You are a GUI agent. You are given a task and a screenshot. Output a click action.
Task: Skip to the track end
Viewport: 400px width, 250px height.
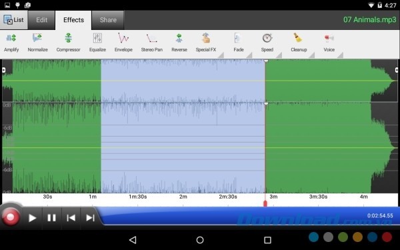(x=90, y=218)
